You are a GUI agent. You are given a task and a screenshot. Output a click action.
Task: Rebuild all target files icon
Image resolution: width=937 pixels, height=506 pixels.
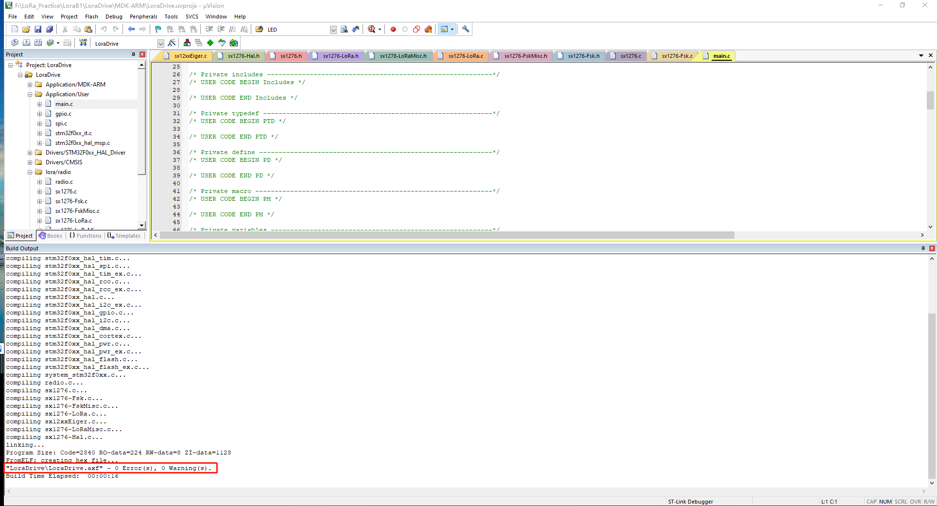tap(38, 43)
